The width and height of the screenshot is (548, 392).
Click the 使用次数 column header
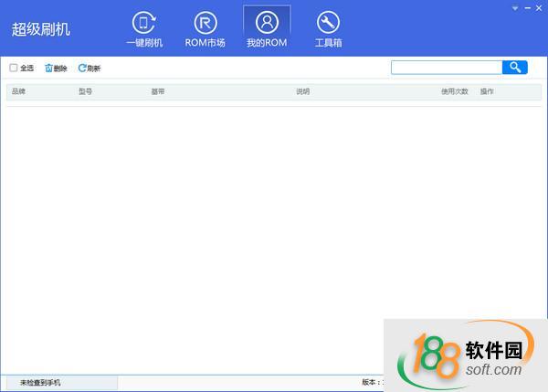coord(454,92)
